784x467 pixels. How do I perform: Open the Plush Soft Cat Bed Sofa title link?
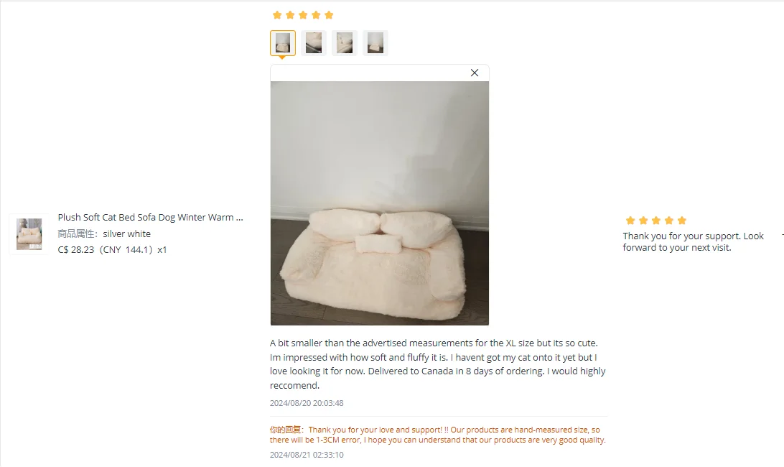(150, 217)
